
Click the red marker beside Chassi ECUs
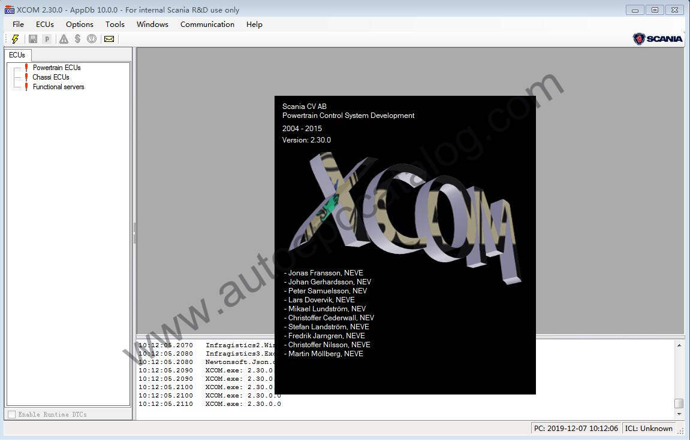click(x=26, y=77)
